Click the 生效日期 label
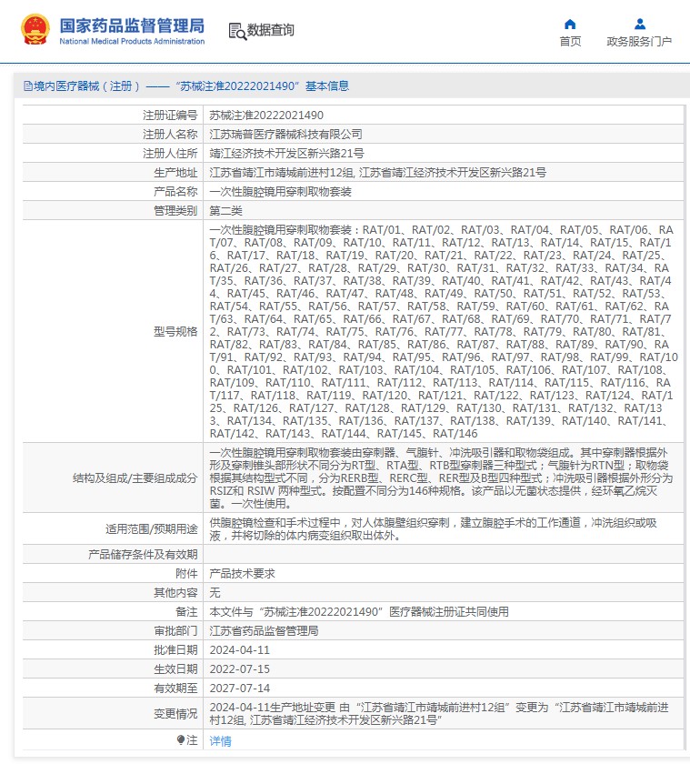Image resolution: width=690 pixels, height=764 pixels. tap(175, 669)
